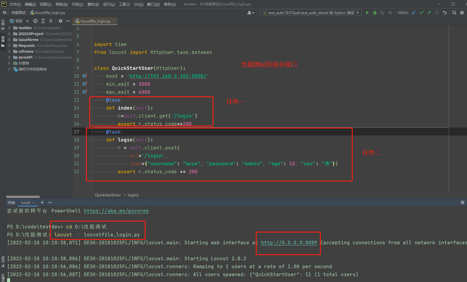Open the 重构(R) menu
This screenshot has height=282, width=467.
pyautogui.click(x=93, y=4)
